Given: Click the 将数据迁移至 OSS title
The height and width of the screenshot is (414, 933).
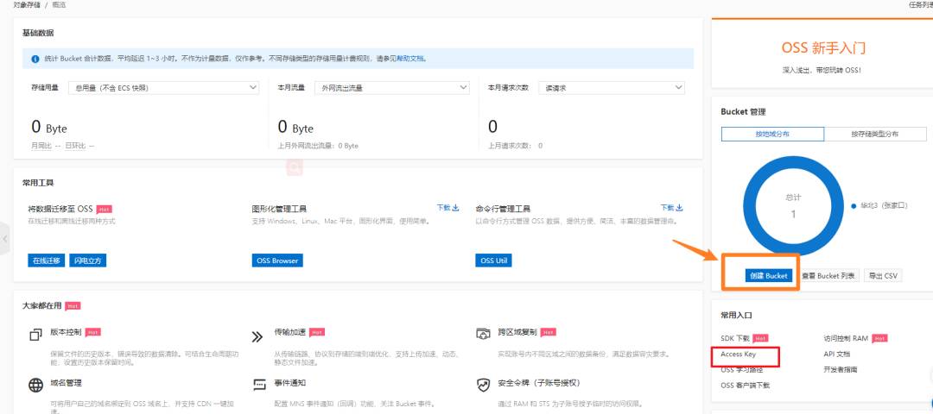Looking at the screenshot, I should (x=60, y=209).
